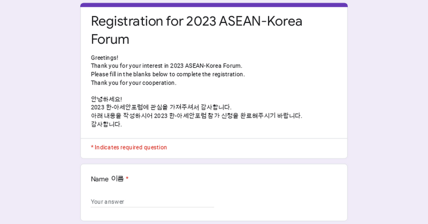
Task: Click "Thank you for your interest" sentence
Action: coord(167,66)
